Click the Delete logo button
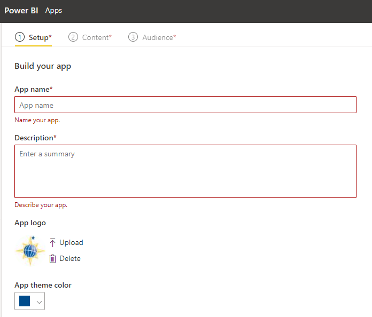The height and width of the screenshot is (317, 372). coord(65,259)
